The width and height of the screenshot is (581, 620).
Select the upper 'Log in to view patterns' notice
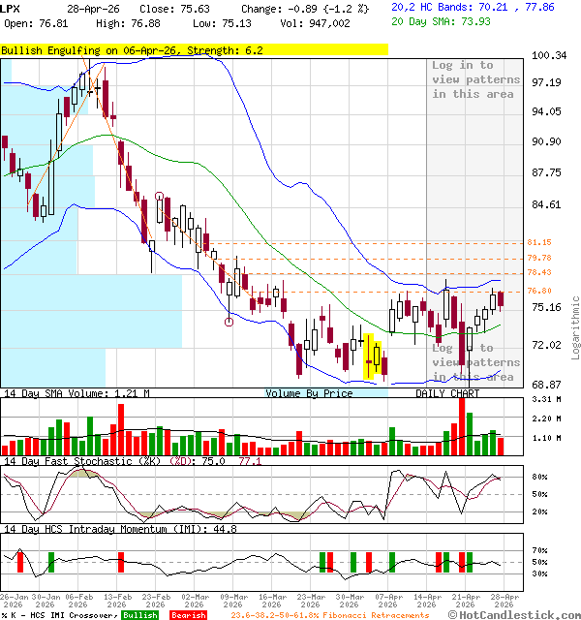(x=475, y=79)
